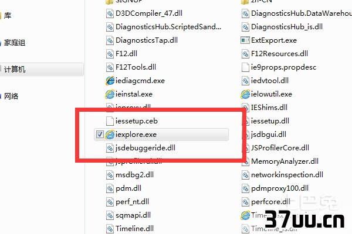Click the F12Tools.dll file name

coord(136,67)
